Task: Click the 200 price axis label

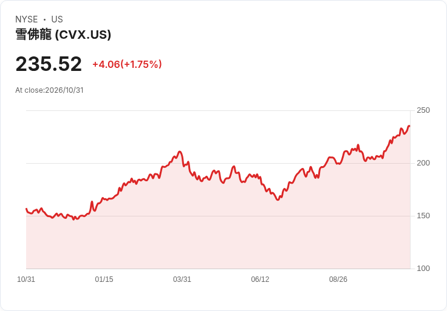Action: (x=423, y=163)
